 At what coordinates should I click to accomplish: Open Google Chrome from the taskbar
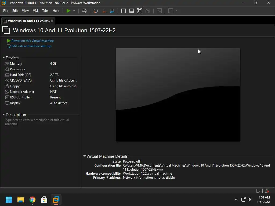[x=32, y=200]
